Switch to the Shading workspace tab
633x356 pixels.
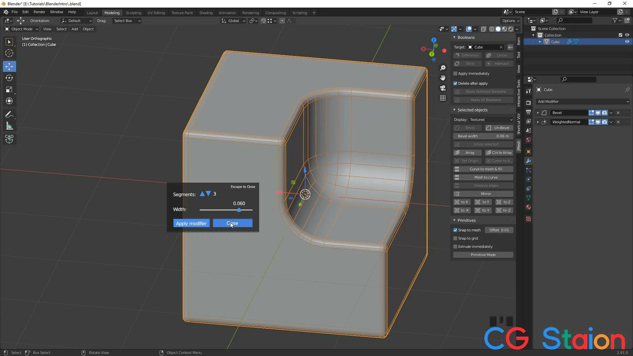pos(206,13)
